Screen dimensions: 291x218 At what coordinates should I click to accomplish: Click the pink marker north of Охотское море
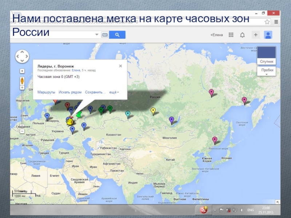pos(244,101)
